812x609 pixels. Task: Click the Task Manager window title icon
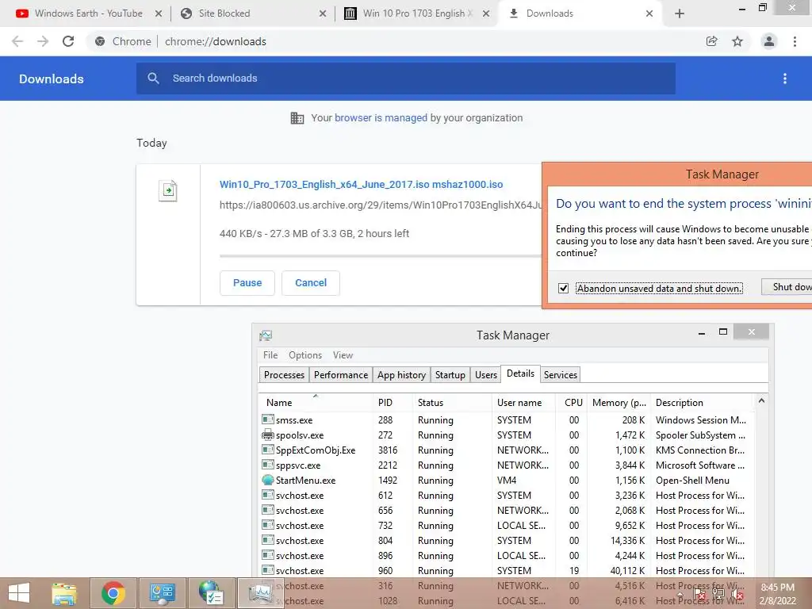(x=266, y=335)
